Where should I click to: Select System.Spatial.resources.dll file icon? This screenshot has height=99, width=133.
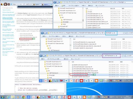click(x=73, y=77)
